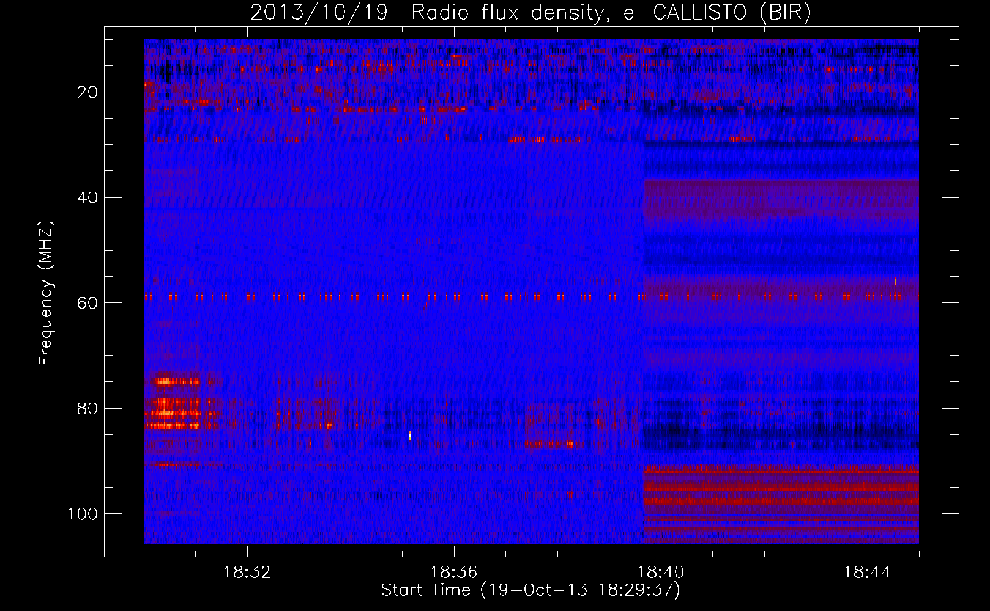
Task: Click the 18:36 time tick label
Action: point(454,573)
